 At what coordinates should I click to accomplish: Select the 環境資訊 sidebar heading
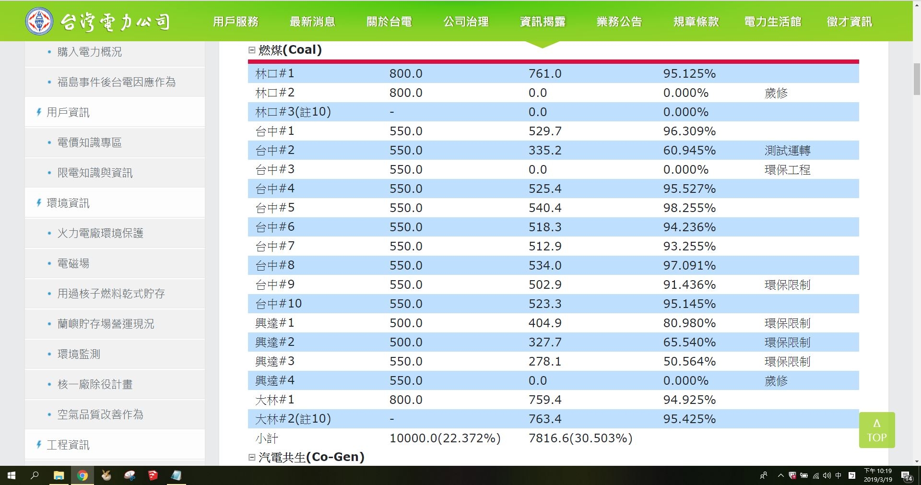(x=68, y=203)
